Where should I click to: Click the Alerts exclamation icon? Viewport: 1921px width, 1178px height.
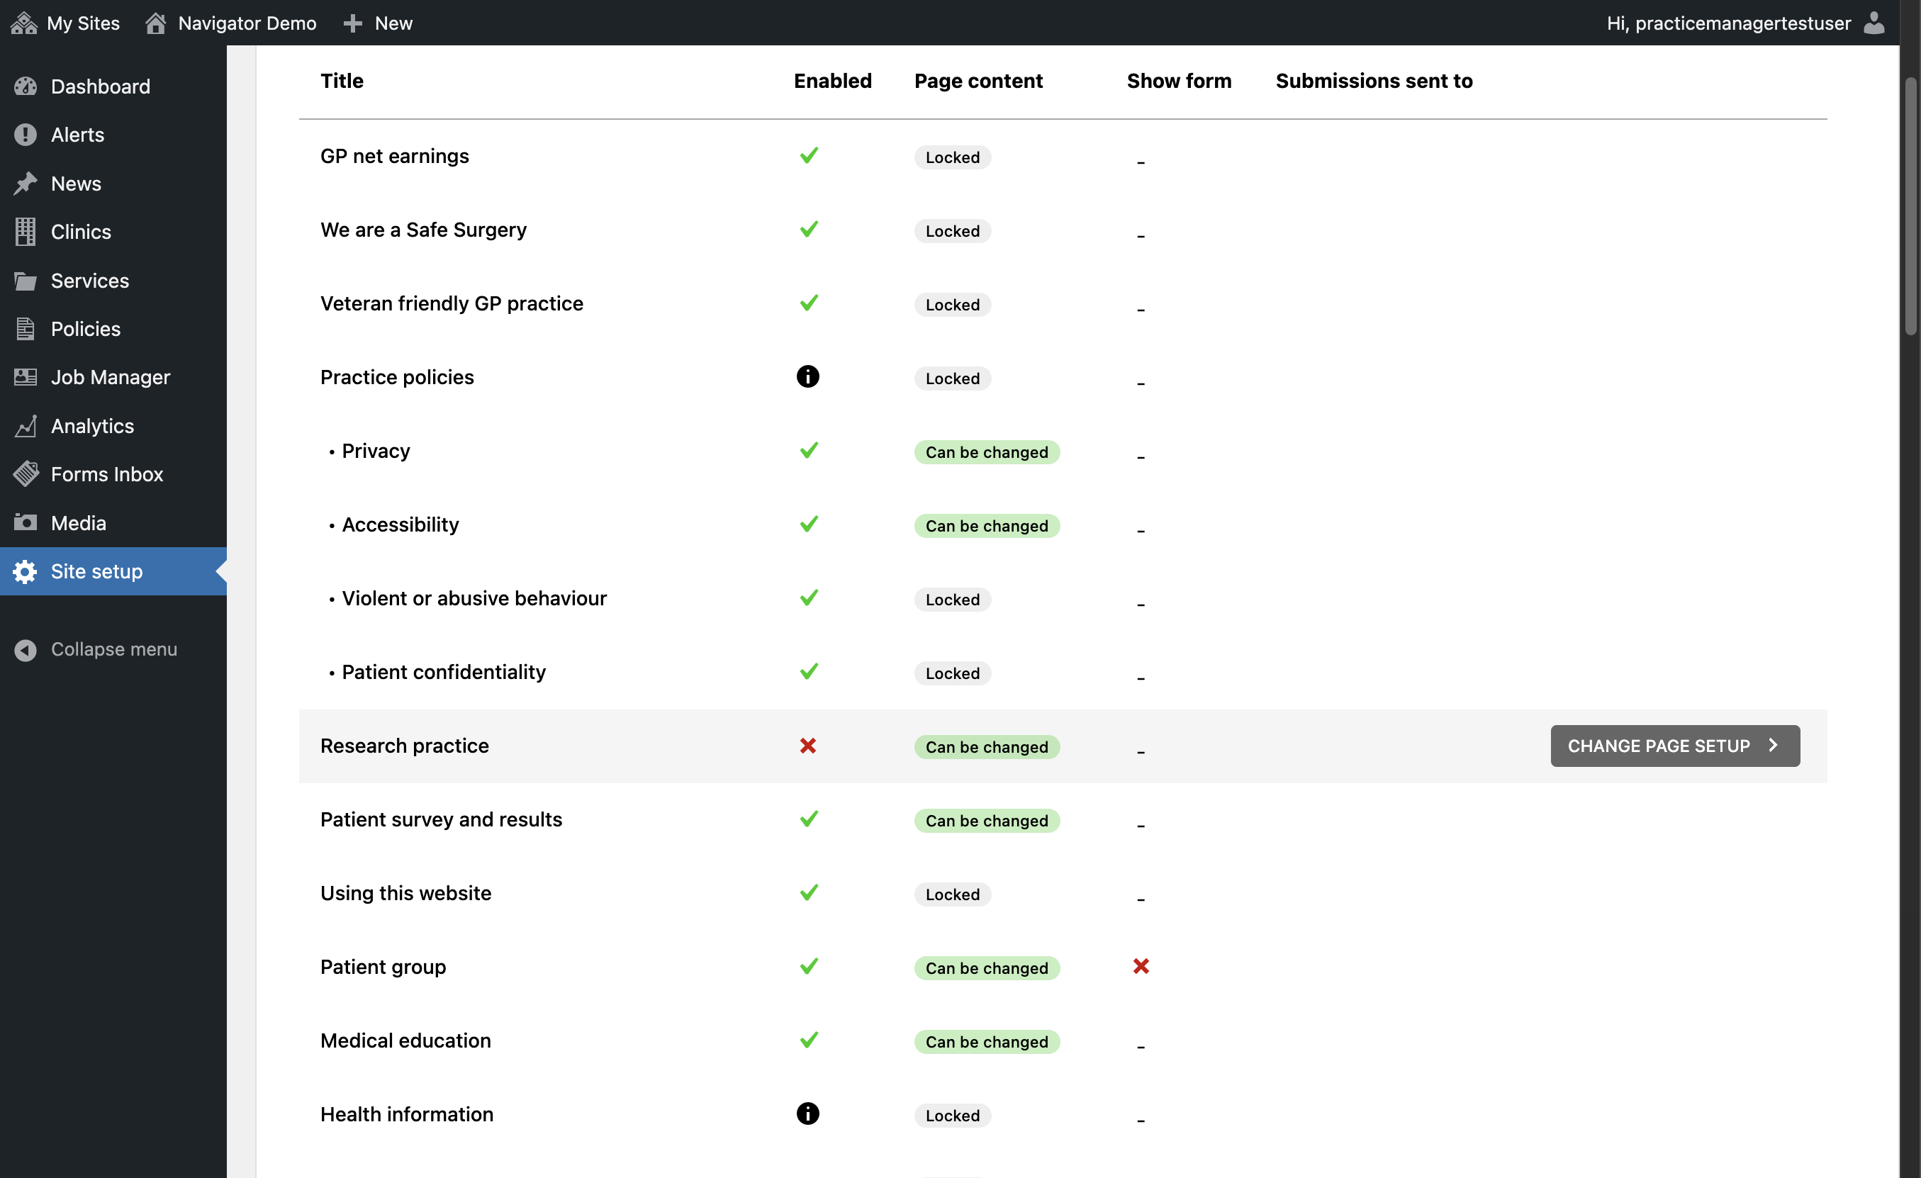tap(25, 135)
